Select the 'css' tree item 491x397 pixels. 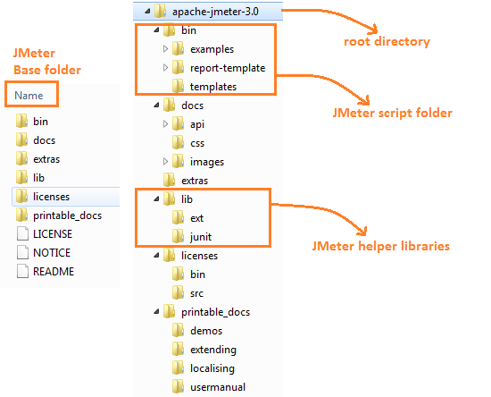[197, 143]
